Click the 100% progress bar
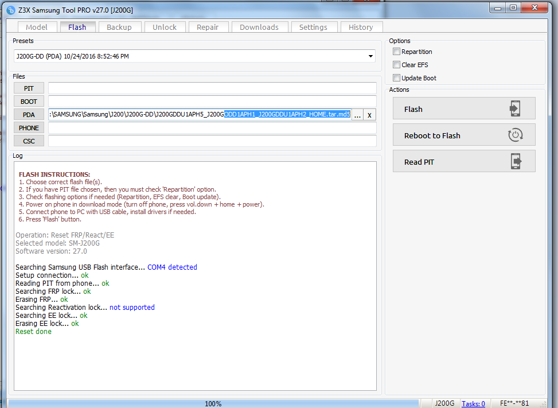This screenshot has width=558, height=408. pos(213,404)
